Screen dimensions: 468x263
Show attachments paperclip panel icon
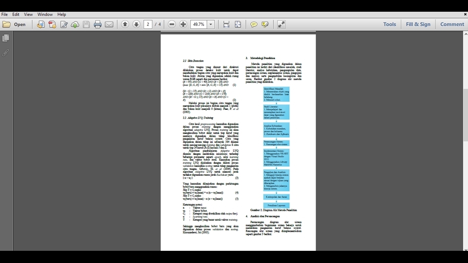tap(6, 53)
